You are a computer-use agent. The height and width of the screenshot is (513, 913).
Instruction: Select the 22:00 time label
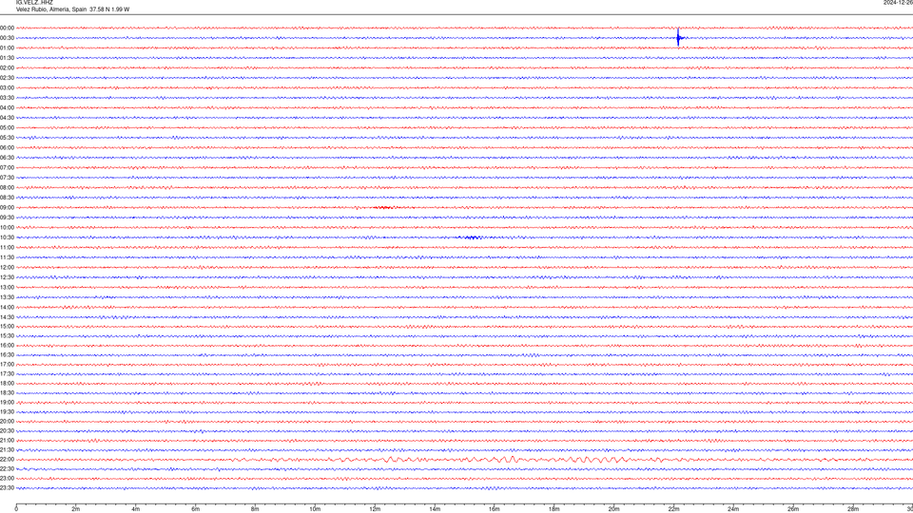[x=7, y=460]
